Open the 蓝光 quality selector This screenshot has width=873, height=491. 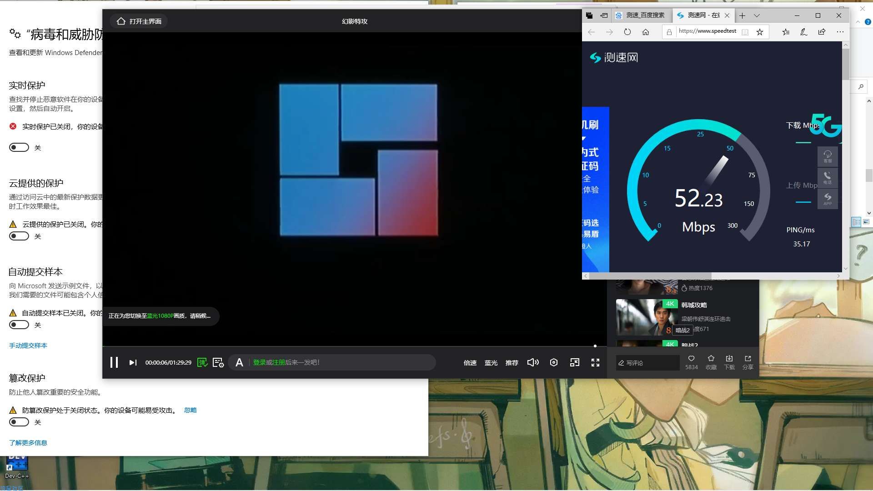(x=491, y=363)
